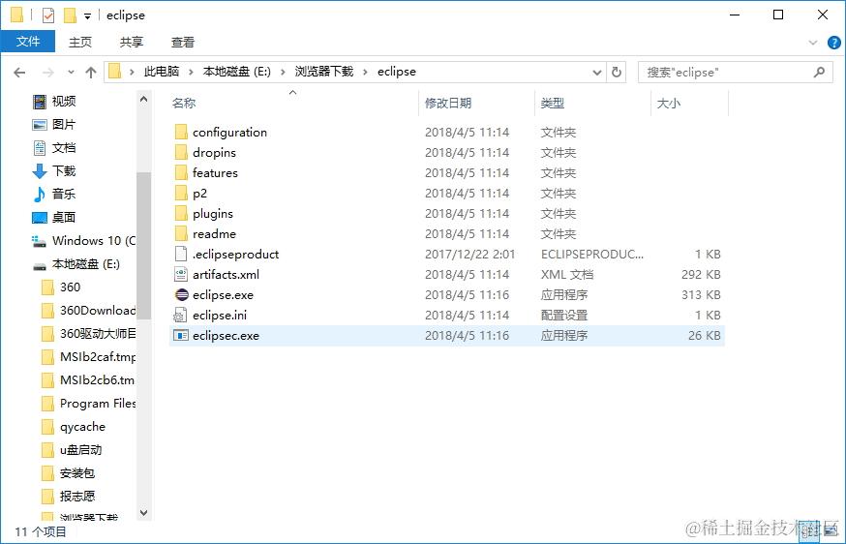Refresh the current folder view

[617, 72]
